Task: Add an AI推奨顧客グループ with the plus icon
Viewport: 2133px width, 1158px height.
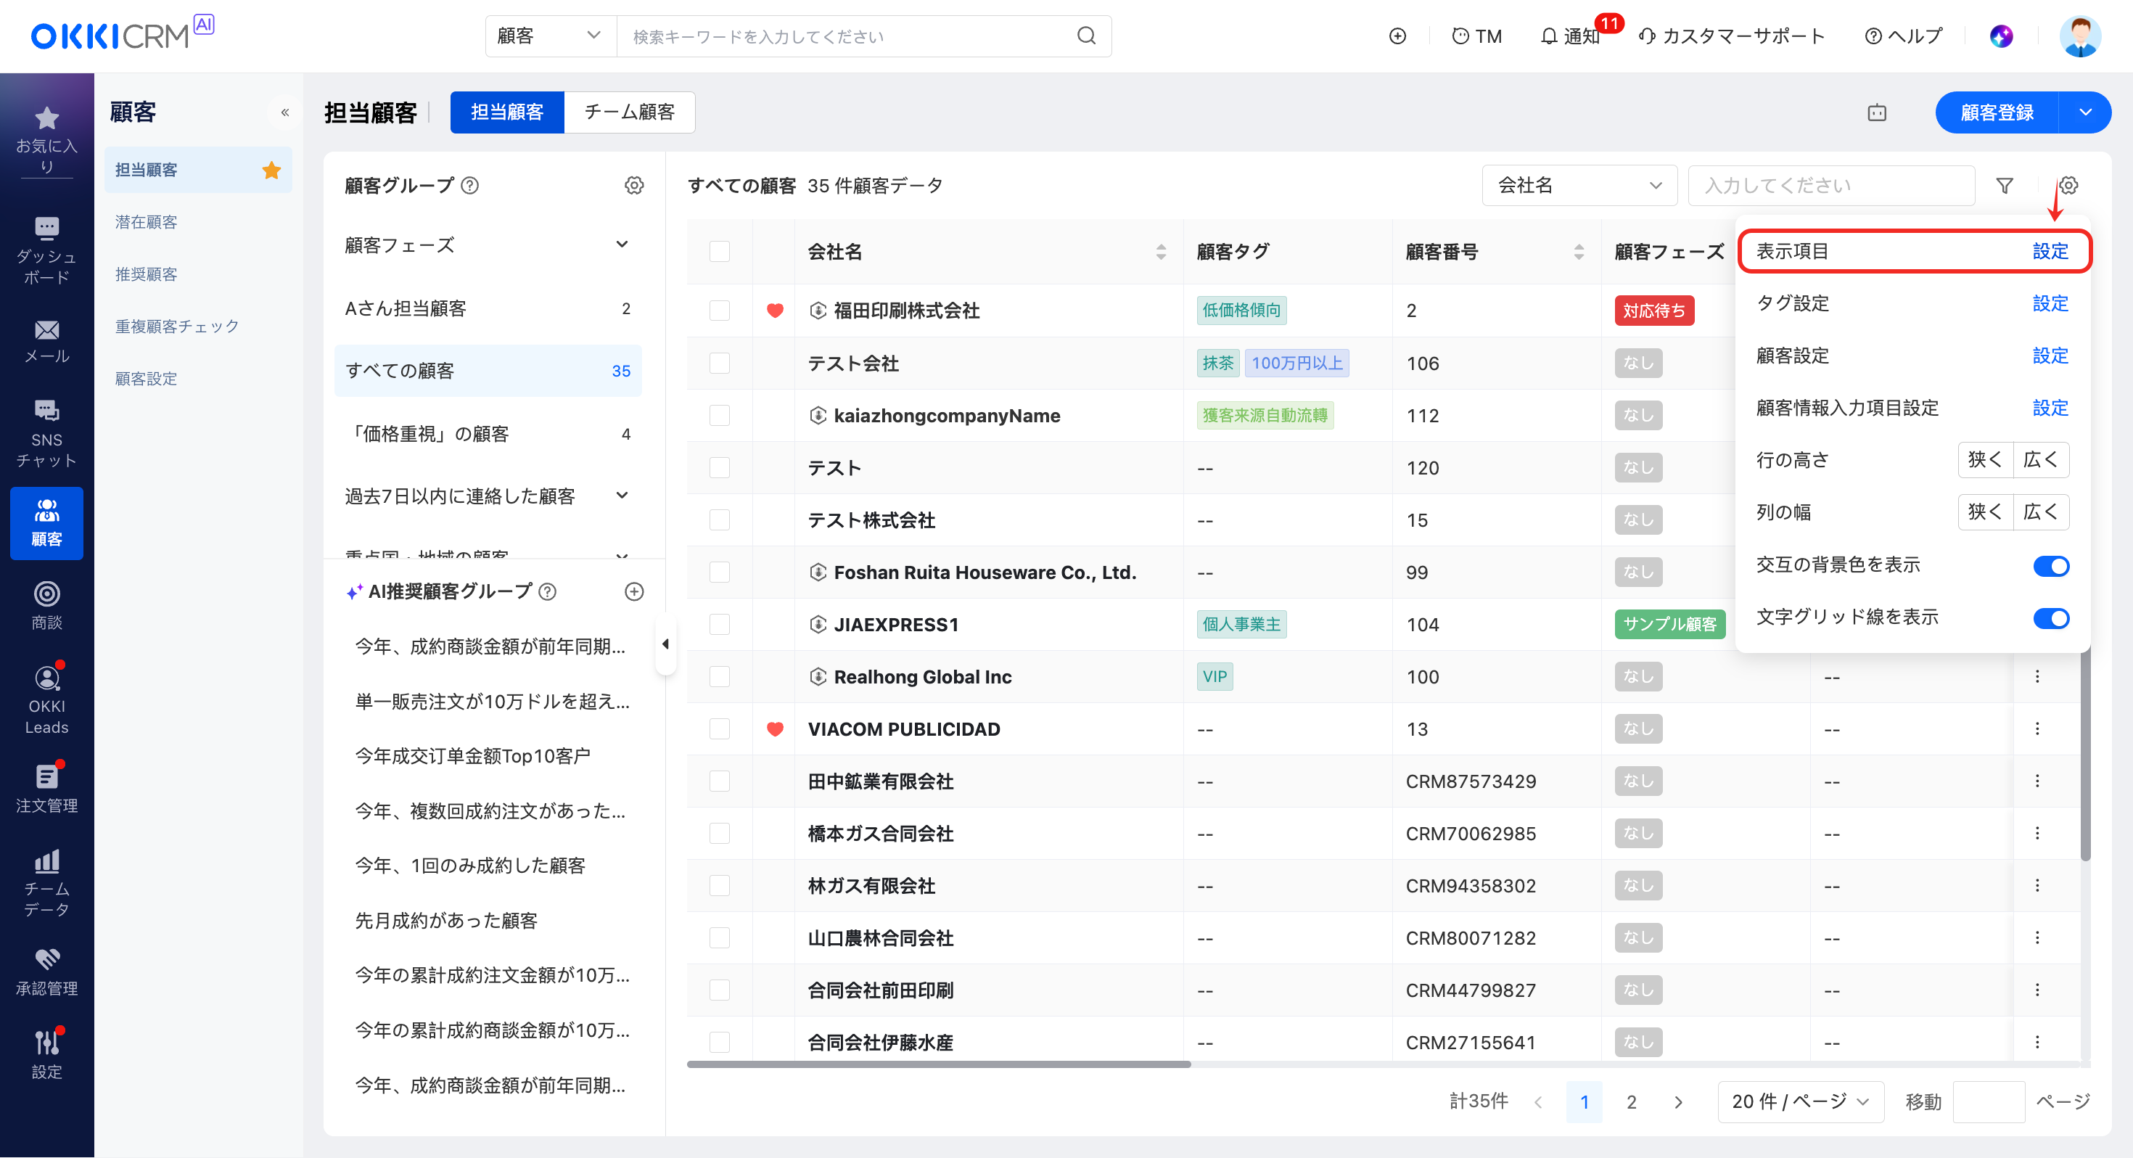Action: tap(633, 591)
